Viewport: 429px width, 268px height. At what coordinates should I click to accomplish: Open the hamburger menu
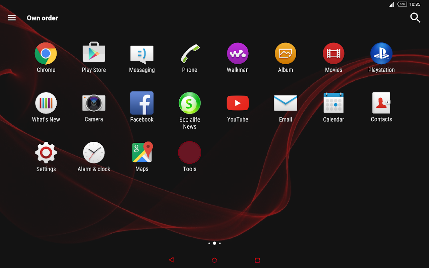click(12, 18)
